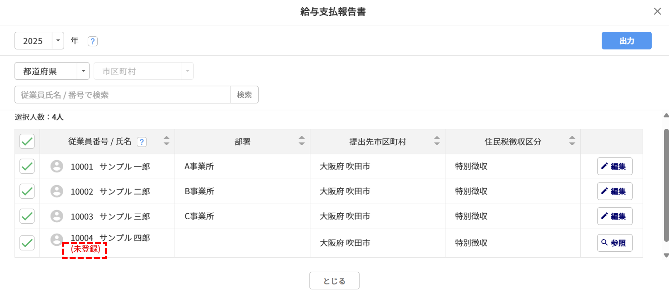669x298 pixels.
Task: Sort by 部署 column arrows
Action: click(x=302, y=141)
